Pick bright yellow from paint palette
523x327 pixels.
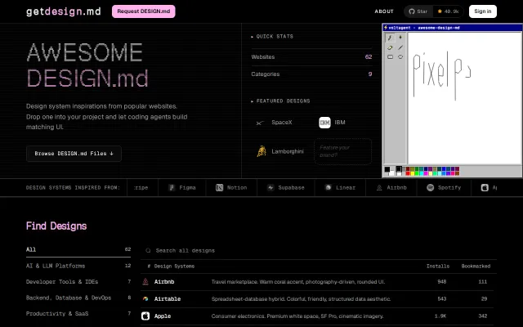point(413,173)
